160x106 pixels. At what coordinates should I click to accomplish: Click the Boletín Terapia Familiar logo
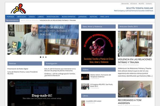(18, 9)
